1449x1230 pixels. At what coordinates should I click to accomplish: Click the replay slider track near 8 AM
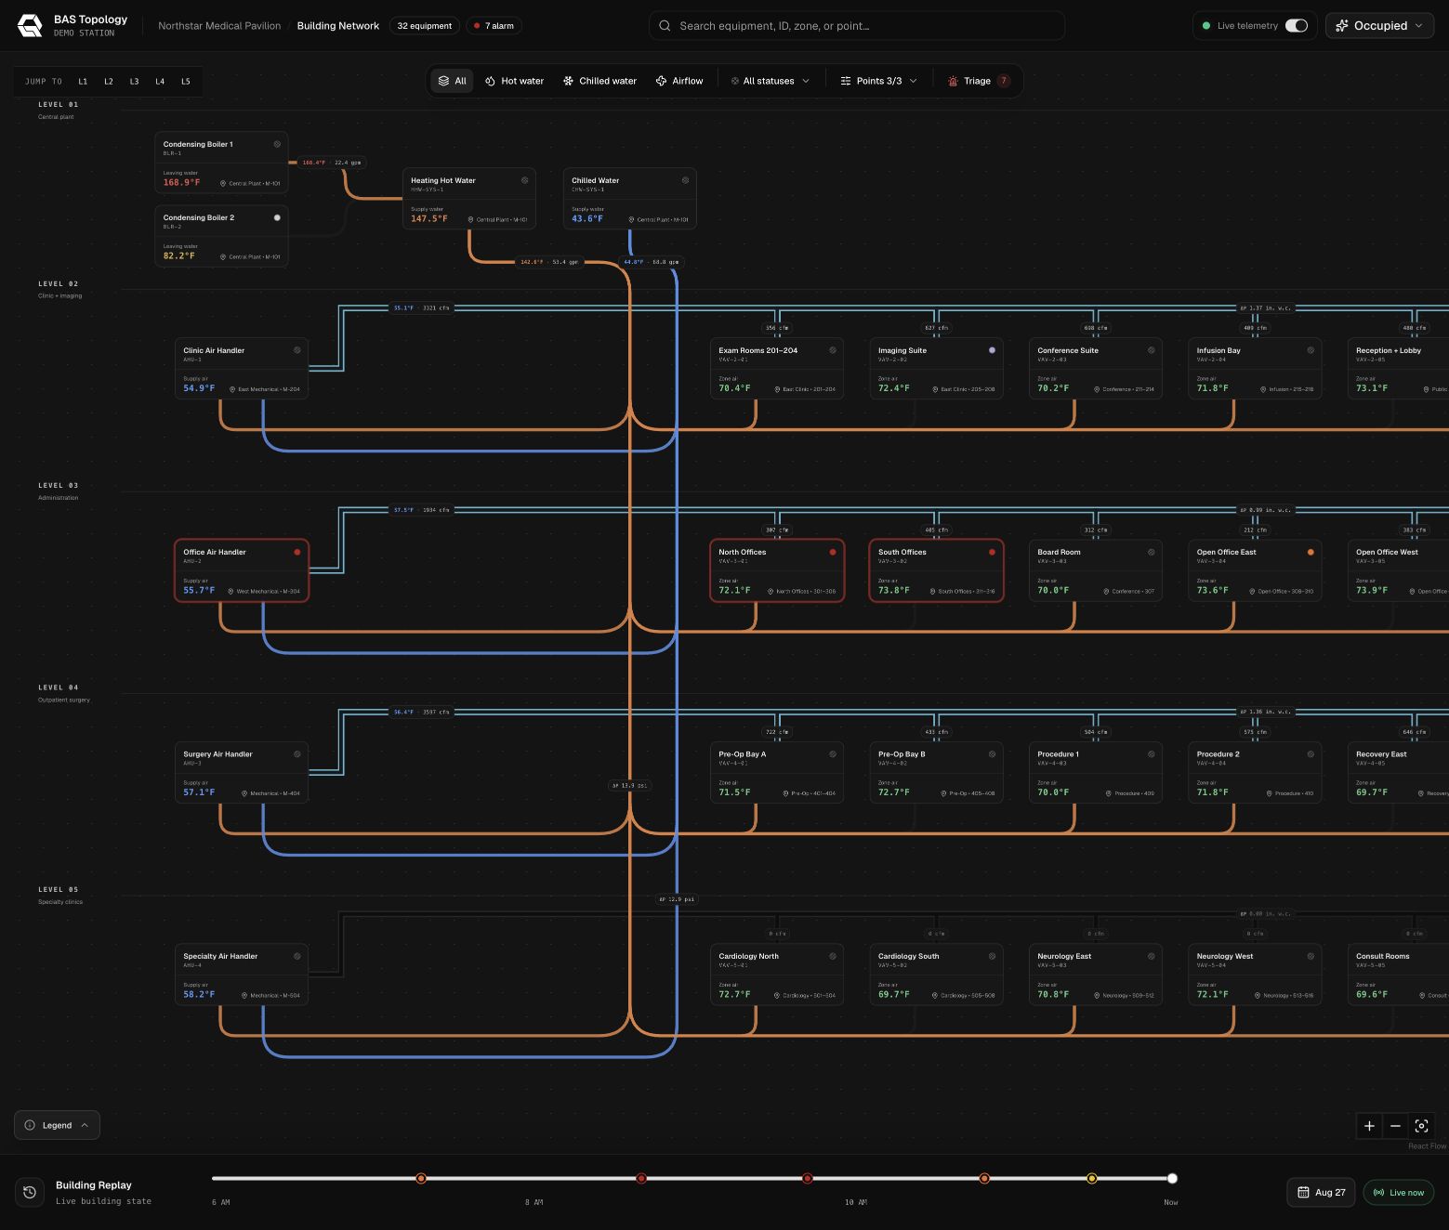point(534,1178)
